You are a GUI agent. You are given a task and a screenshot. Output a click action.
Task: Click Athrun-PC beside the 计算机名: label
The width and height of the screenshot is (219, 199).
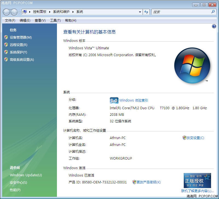coord(118,138)
